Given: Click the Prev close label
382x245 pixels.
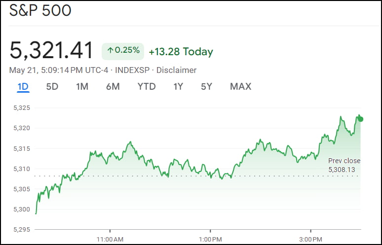Looking at the screenshot, I should 344,161.
